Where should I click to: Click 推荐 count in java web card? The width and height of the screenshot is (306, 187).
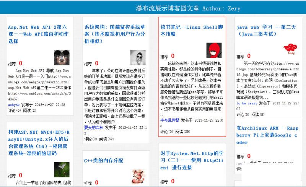coord(249,56)
